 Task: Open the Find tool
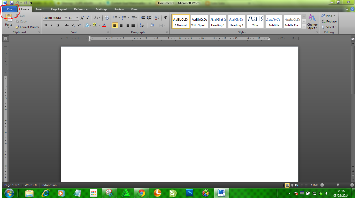pyautogui.click(x=328, y=15)
